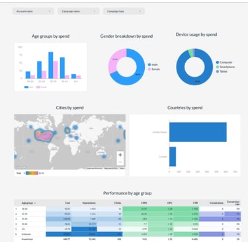Screen dimensions: 248x242
Task: Click the CTR column header
Action: 195,203
